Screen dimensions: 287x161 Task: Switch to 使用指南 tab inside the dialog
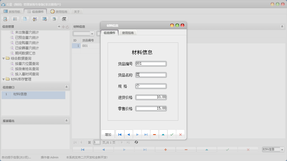pos(128,33)
